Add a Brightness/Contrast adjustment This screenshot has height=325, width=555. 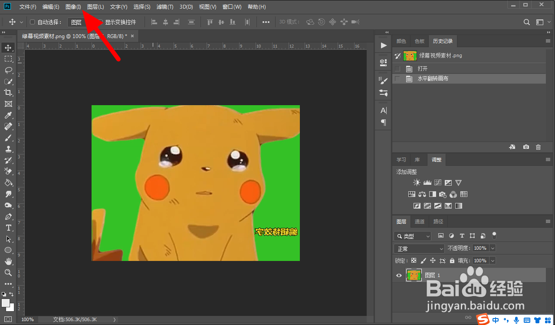tap(417, 183)
